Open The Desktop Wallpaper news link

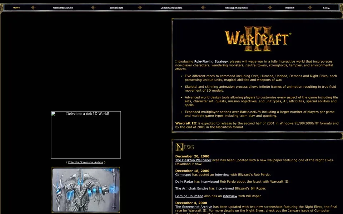[193, 160]
